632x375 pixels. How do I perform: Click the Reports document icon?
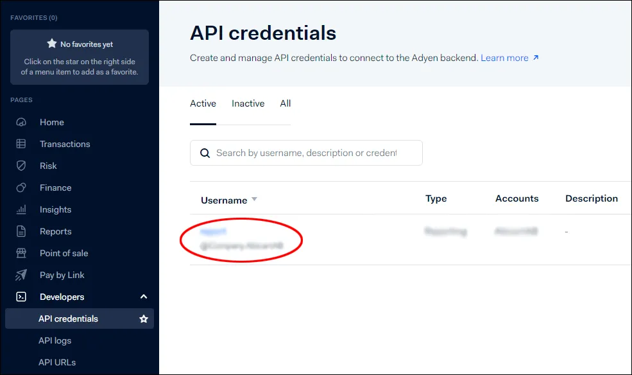(21, 231)
